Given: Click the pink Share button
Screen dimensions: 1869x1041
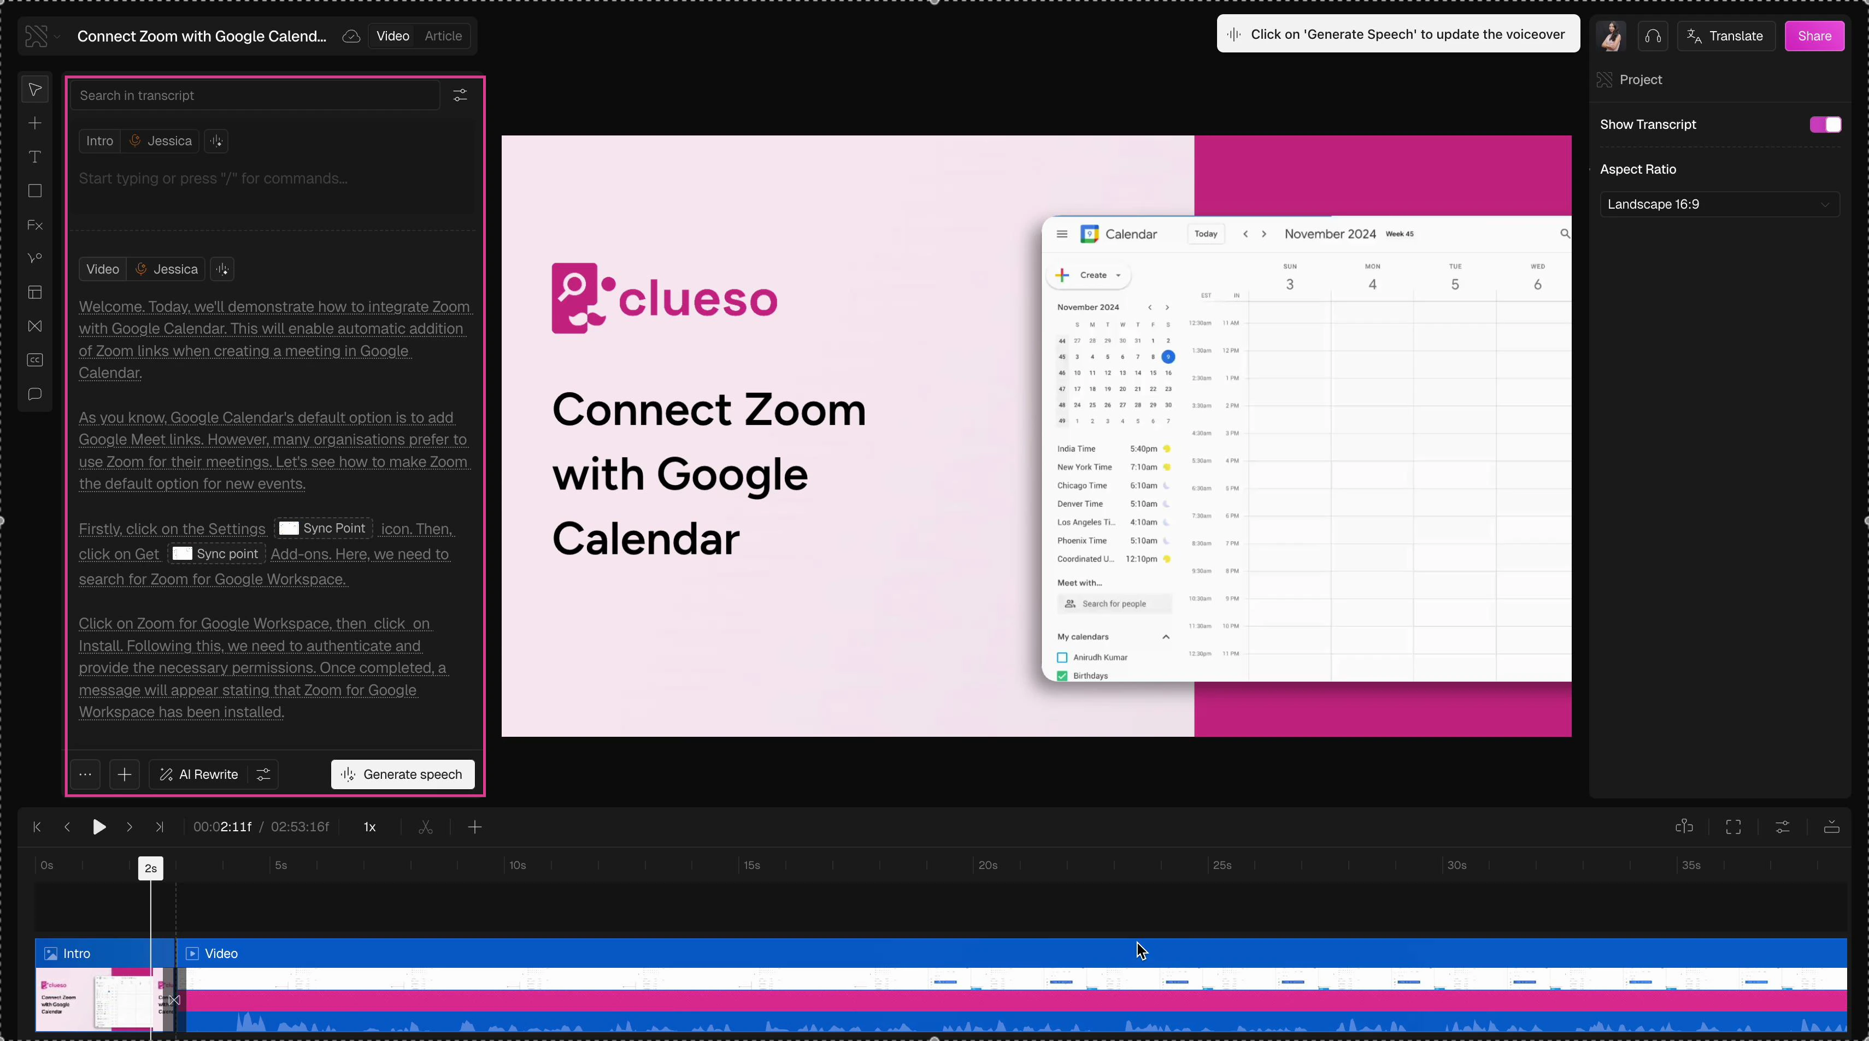Looking at the screenshot, I should [1814, 36].
